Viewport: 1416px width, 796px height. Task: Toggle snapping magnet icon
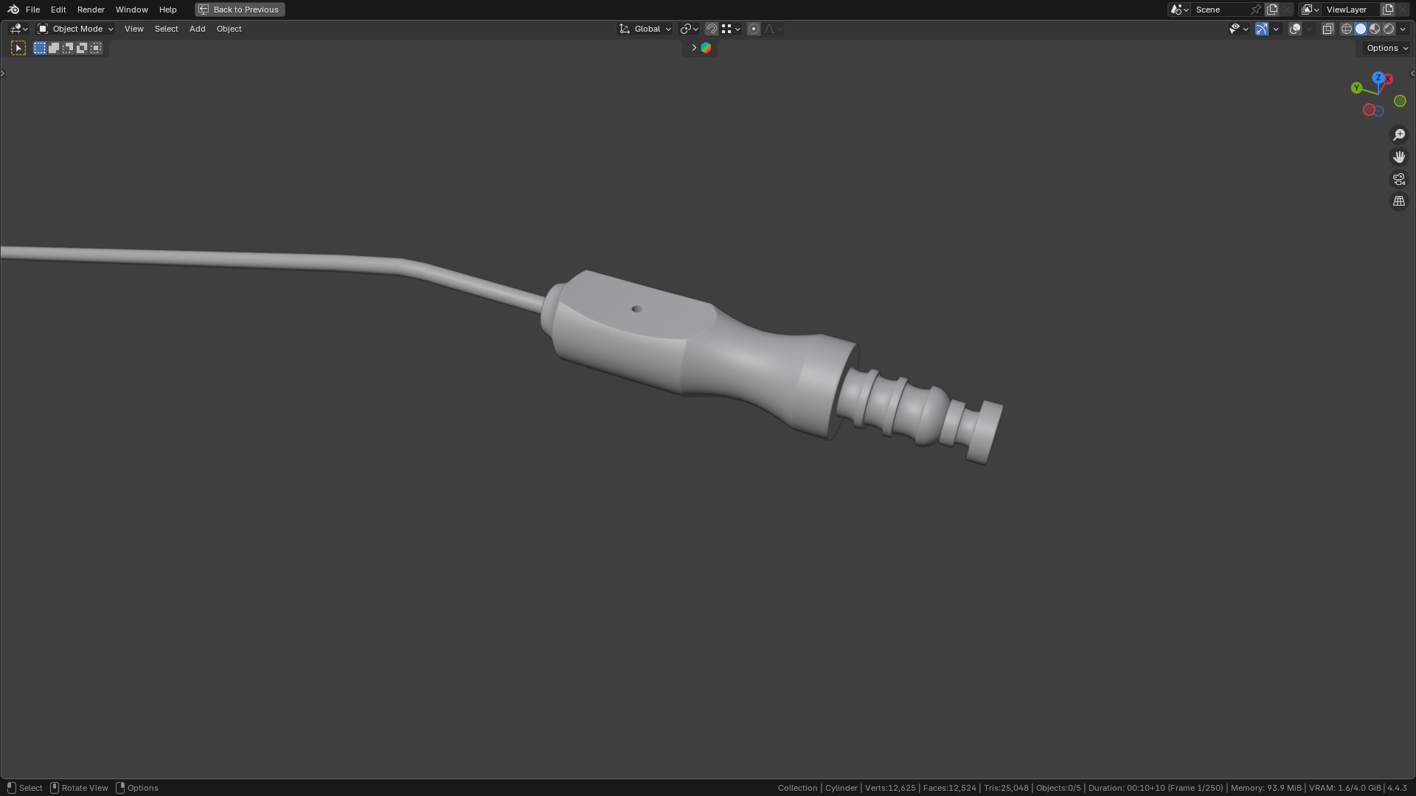tap(711, 29)
